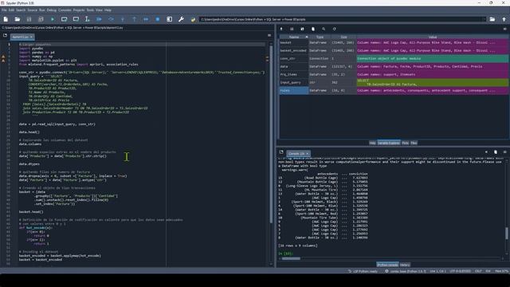Click the console vertical scrollbar handle
Screen dimensions: 510x287
click(x=507, y=234)
